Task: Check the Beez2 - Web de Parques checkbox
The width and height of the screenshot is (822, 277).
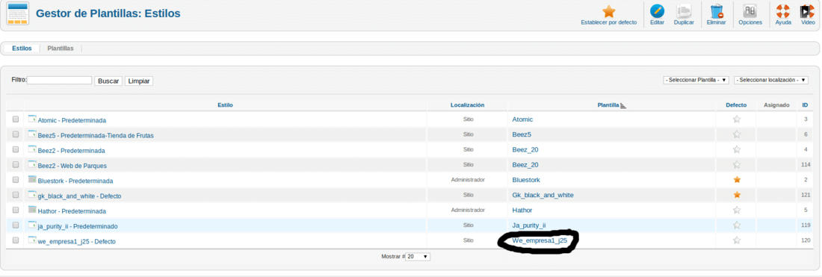Action: 16,165
